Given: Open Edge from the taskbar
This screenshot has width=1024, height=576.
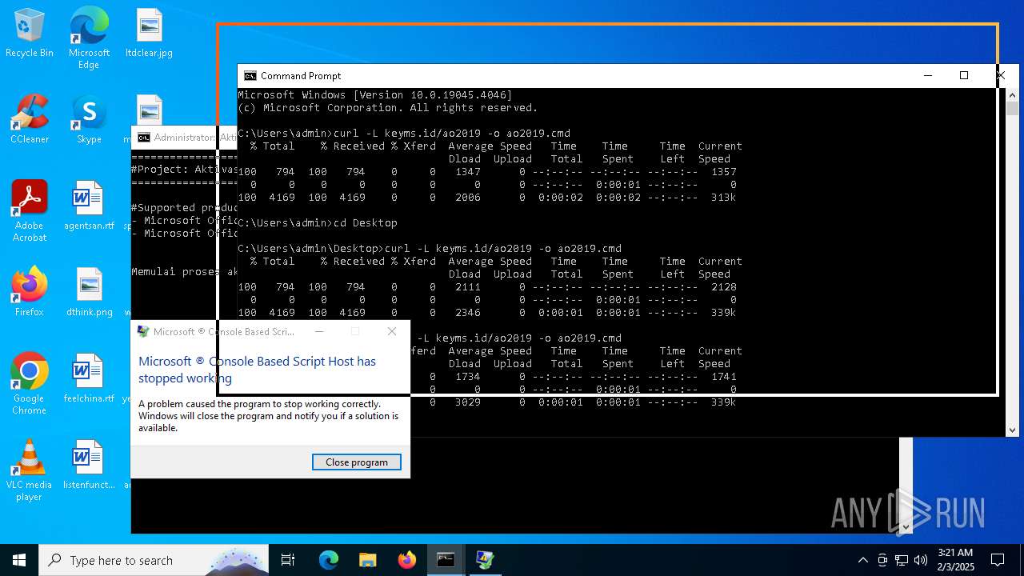Looking at the screenshot, I should pos(329,560).
